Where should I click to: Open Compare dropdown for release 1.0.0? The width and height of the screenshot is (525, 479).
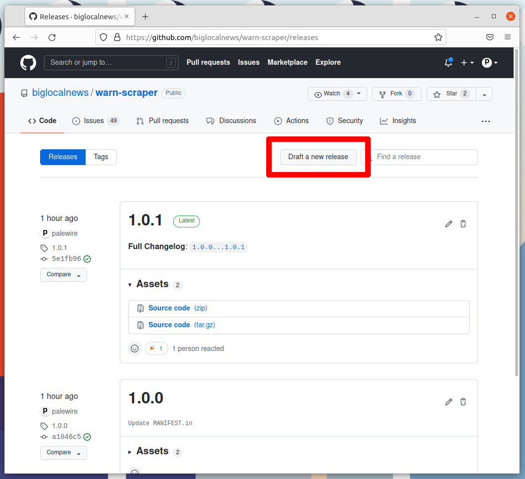tap(64, 453)
